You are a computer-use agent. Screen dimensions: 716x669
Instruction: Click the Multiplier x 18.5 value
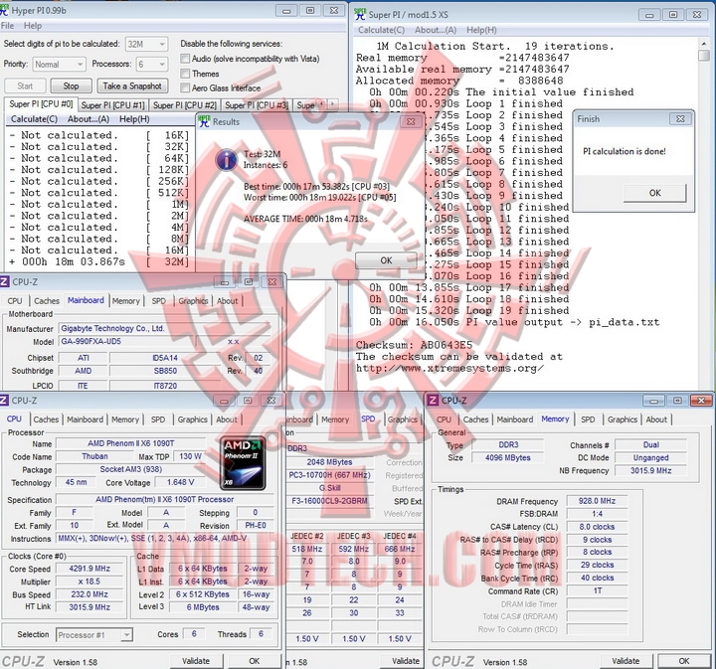click(x=89, y=582)
